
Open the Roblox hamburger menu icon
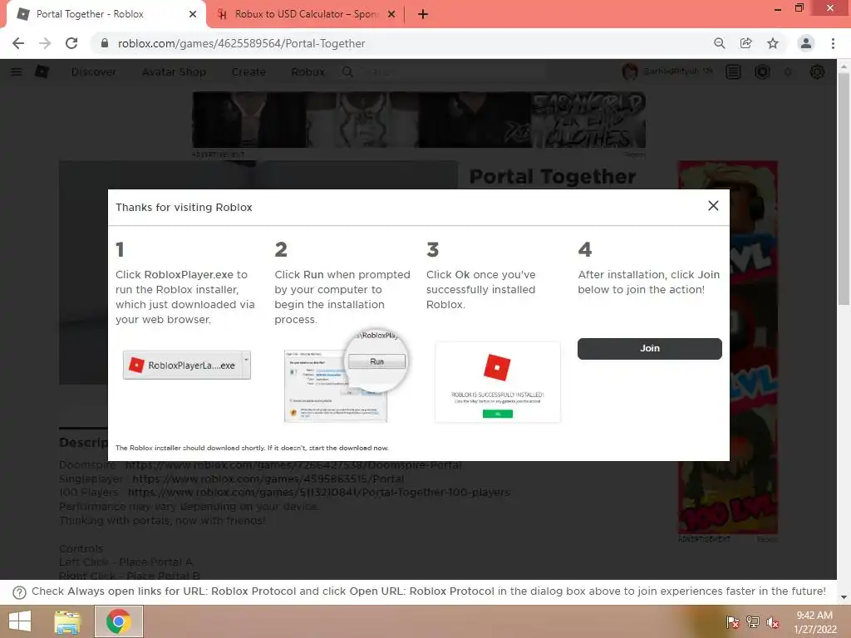coord(17,71)
